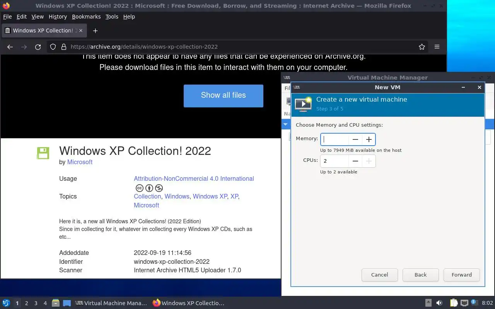
Task: Increase CPUs count with plus button
Action: 369,161
